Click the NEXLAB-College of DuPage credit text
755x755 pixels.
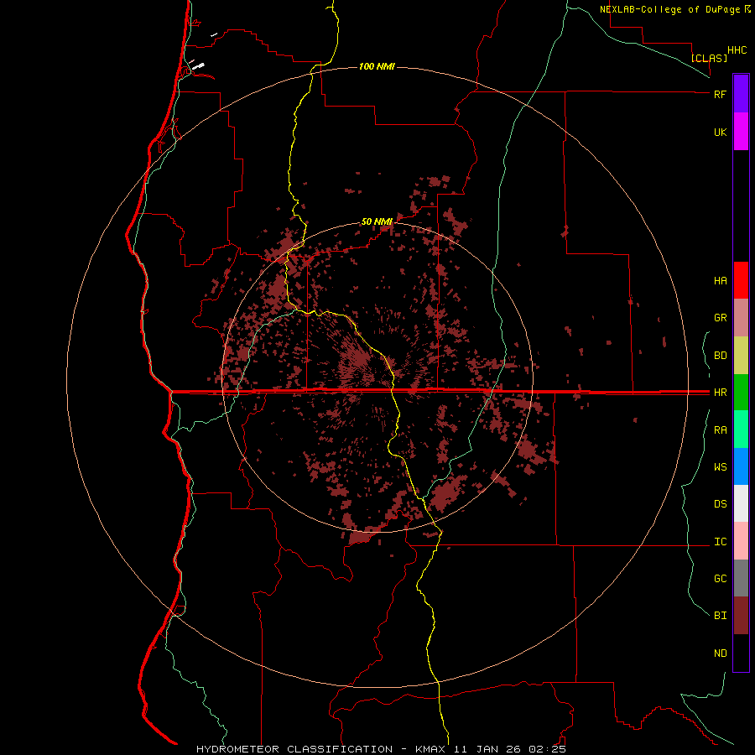669,9
